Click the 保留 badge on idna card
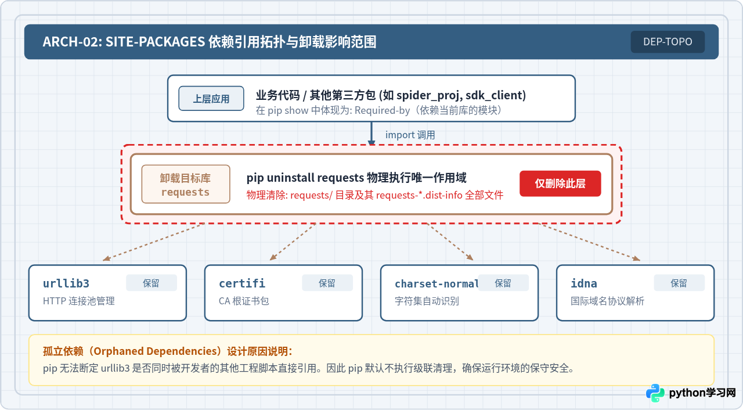The image size is (743, 410). pos(679,283)
